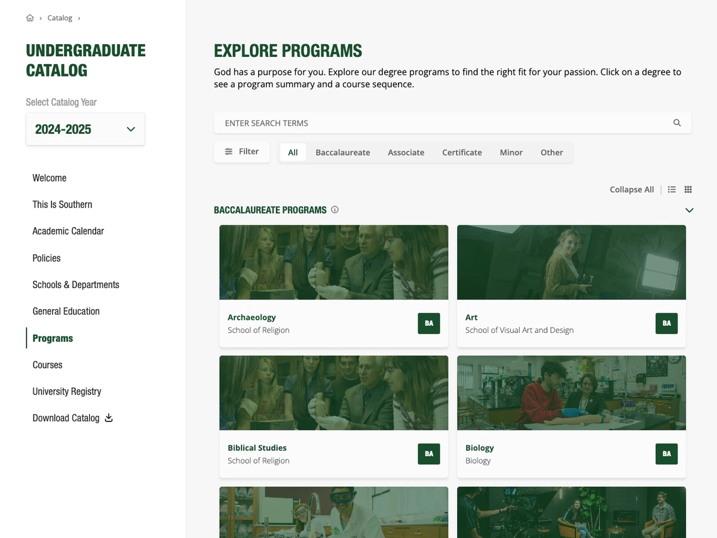Open the Biblical Studies thumbnail image
This screenshot has width=717, height=538.
[x=333, y=393]
